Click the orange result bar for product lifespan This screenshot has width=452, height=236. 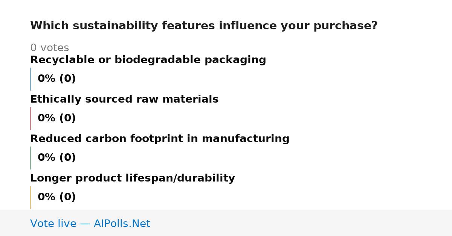(30, 197)
